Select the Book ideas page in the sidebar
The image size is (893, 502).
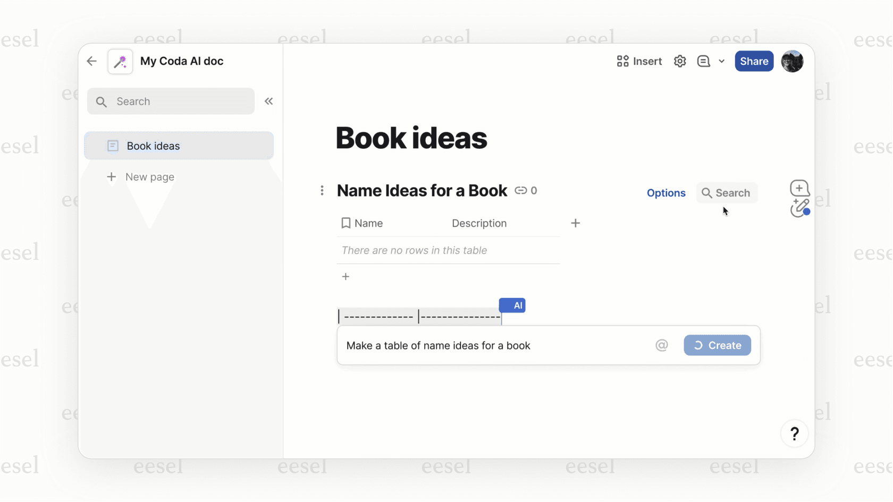[x=153, y=146]
